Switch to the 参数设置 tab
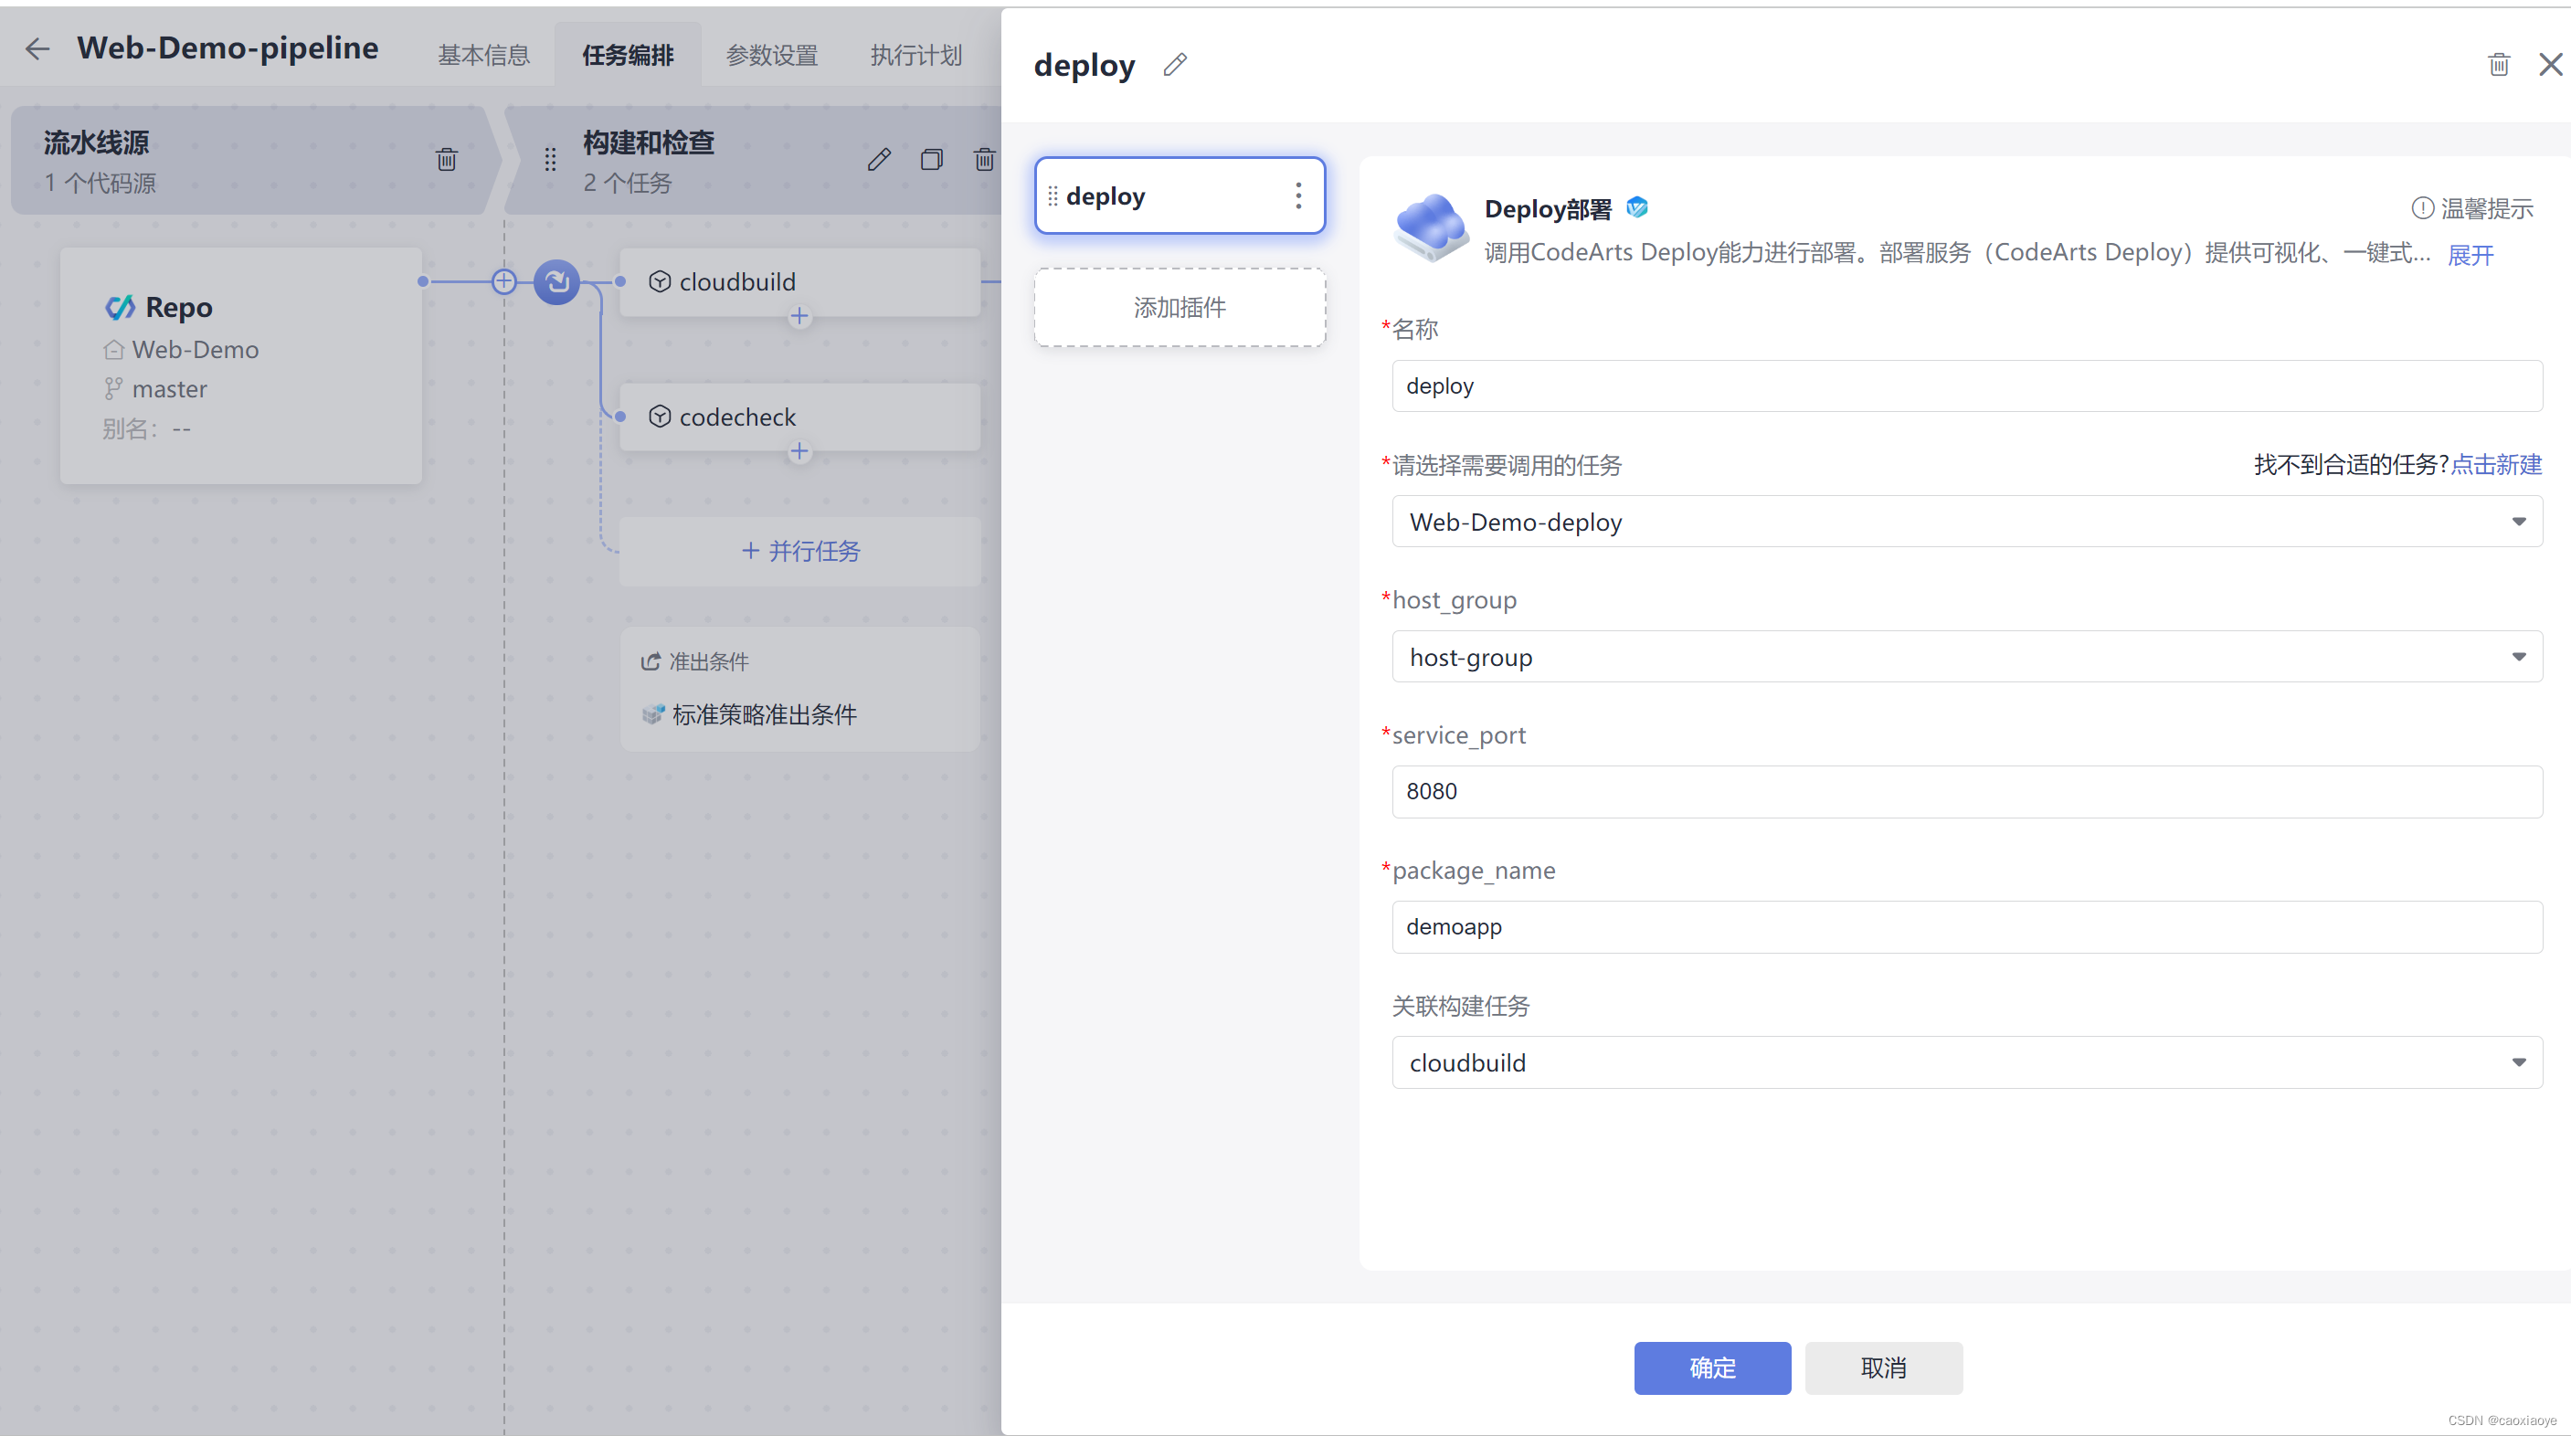Screen dimensions: 2571x1436 coord(771,55)
